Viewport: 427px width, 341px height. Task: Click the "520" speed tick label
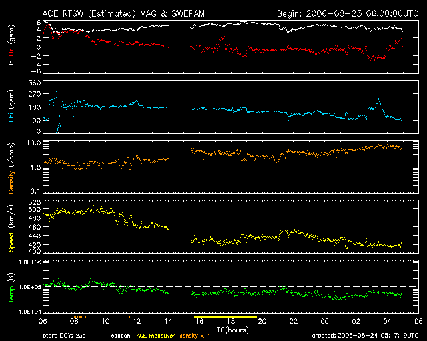(35, 202)
